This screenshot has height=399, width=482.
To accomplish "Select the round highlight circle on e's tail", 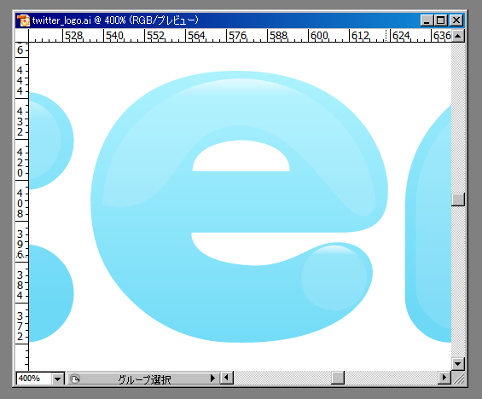I will pos(334,278).
